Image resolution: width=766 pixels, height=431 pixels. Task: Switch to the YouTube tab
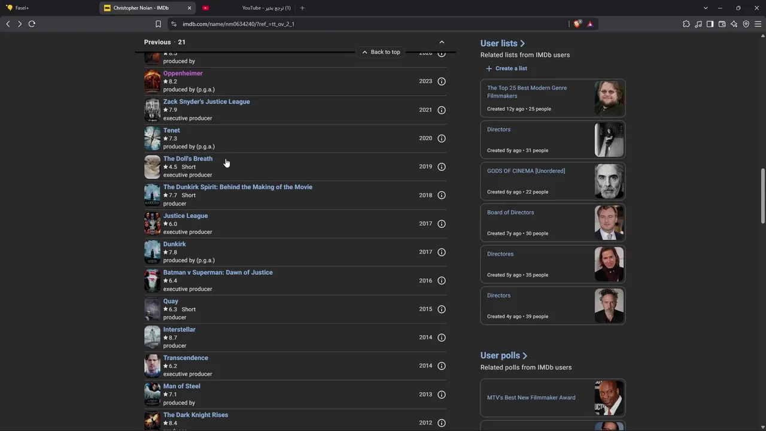coord(245,8)
